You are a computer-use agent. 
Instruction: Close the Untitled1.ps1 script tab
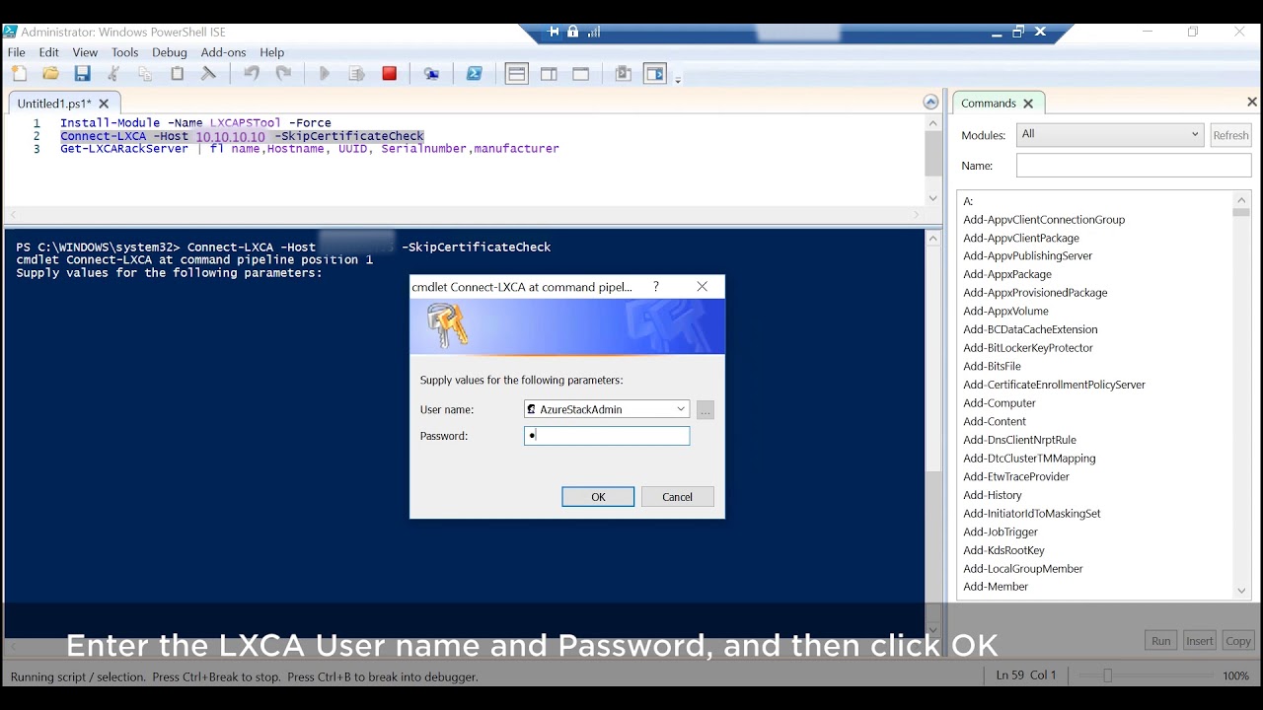[104, 104]
